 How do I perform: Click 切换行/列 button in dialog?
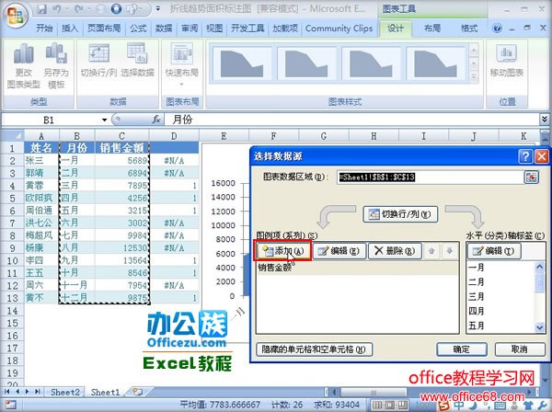[400, 214]
